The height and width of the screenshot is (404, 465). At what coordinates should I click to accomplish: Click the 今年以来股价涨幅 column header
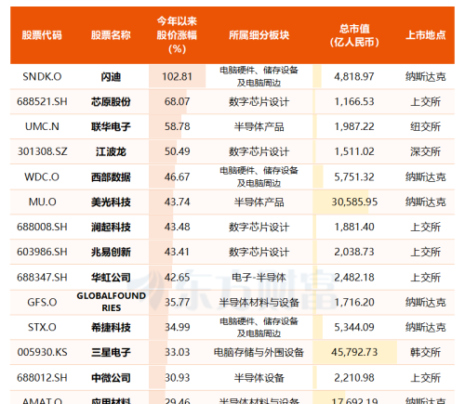(177, 35)
